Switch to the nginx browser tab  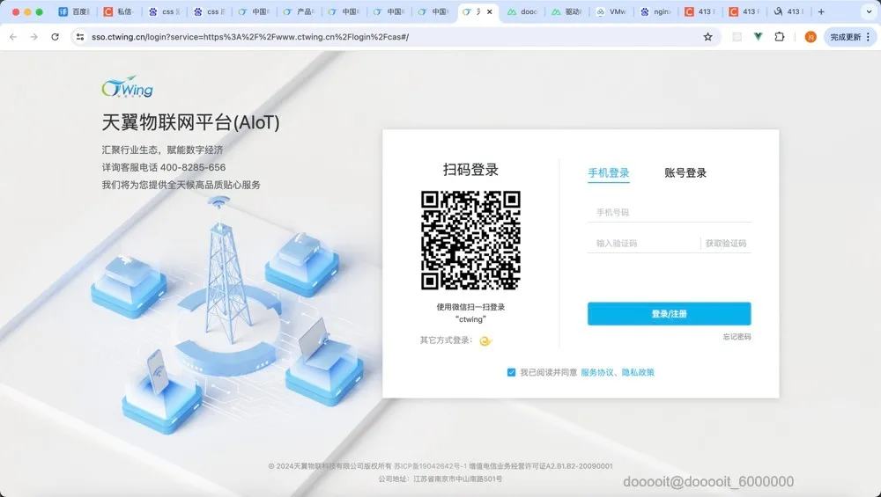(x=655, y=11)
